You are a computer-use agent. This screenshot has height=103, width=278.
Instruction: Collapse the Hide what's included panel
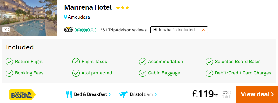pos(179,30)
